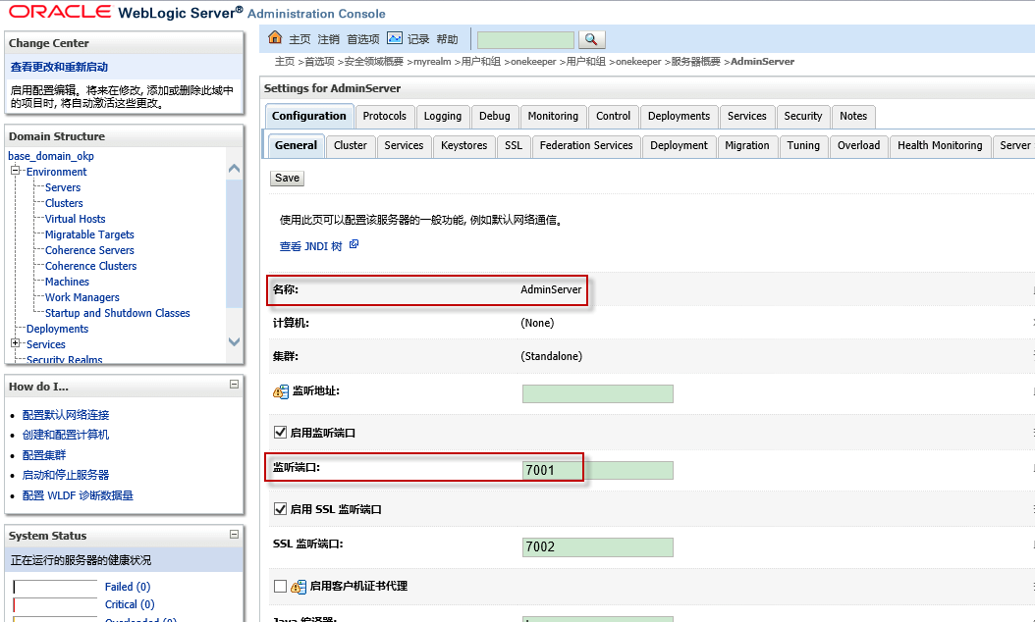The image size is (1035, 622).
Task: Toggle the 启用 SSL 监听端口 checkbox
Action: point(280,509)
